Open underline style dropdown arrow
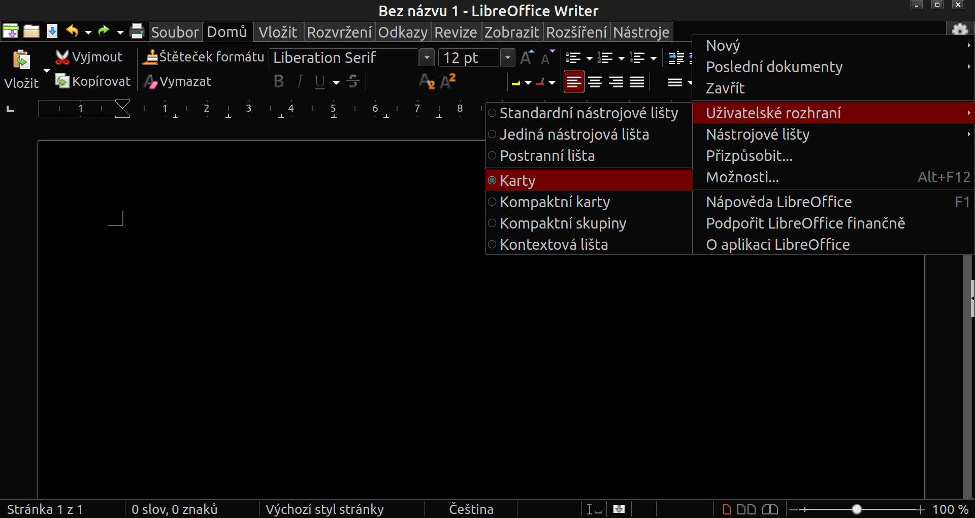Screen dimensions: 975x518 [x=336, y=82]
